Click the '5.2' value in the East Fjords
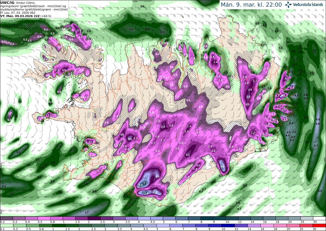The height and width of the screenshot is (231, 326). pos(283,95)
